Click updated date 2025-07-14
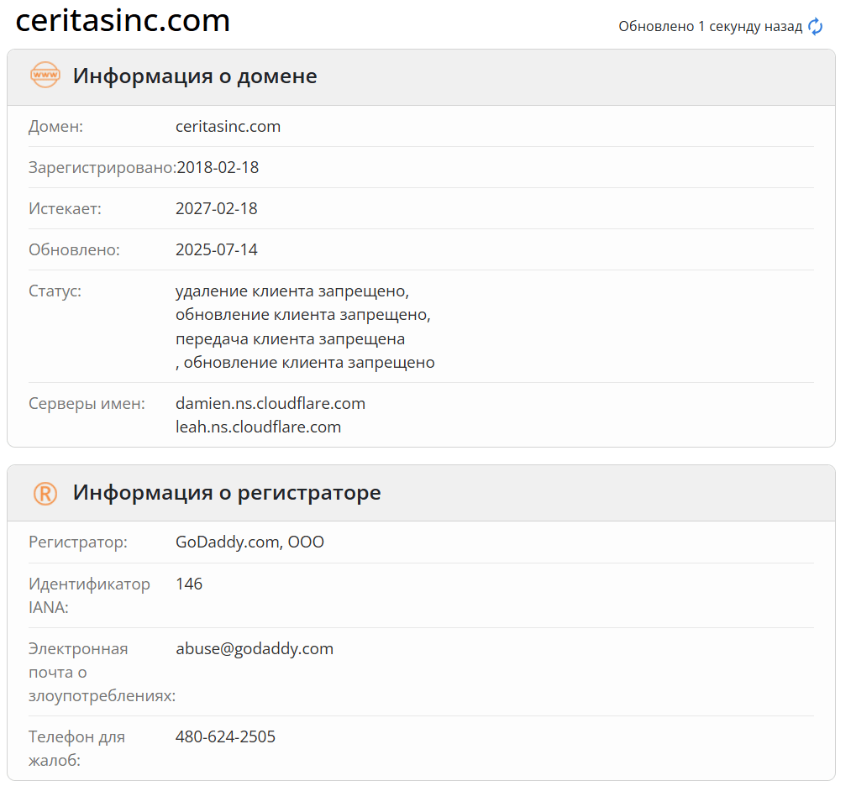This screenshot has height=786, width=851. (217, 249)
